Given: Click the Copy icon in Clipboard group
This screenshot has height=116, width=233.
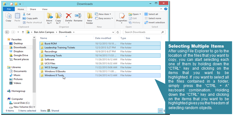Looking at the screenshot, I should pyautogui.click(x=8, y=16).
